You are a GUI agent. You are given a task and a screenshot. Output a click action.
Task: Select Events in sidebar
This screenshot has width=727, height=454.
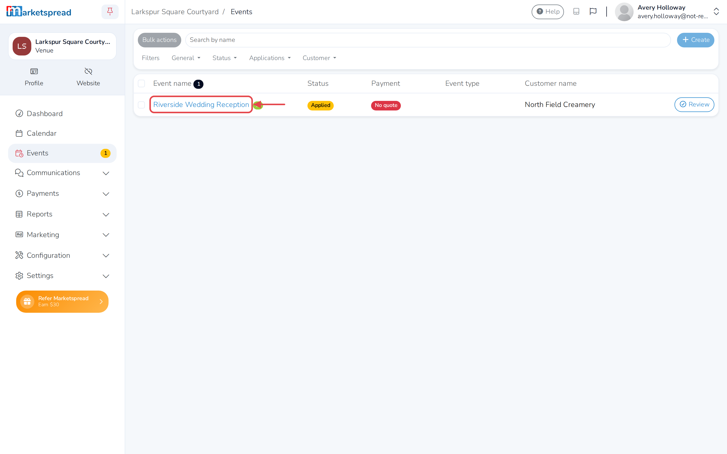[62, 153]
